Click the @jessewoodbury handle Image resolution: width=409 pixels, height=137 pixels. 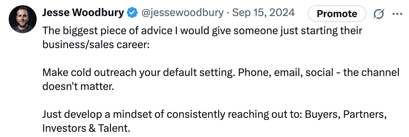[182, 13]
